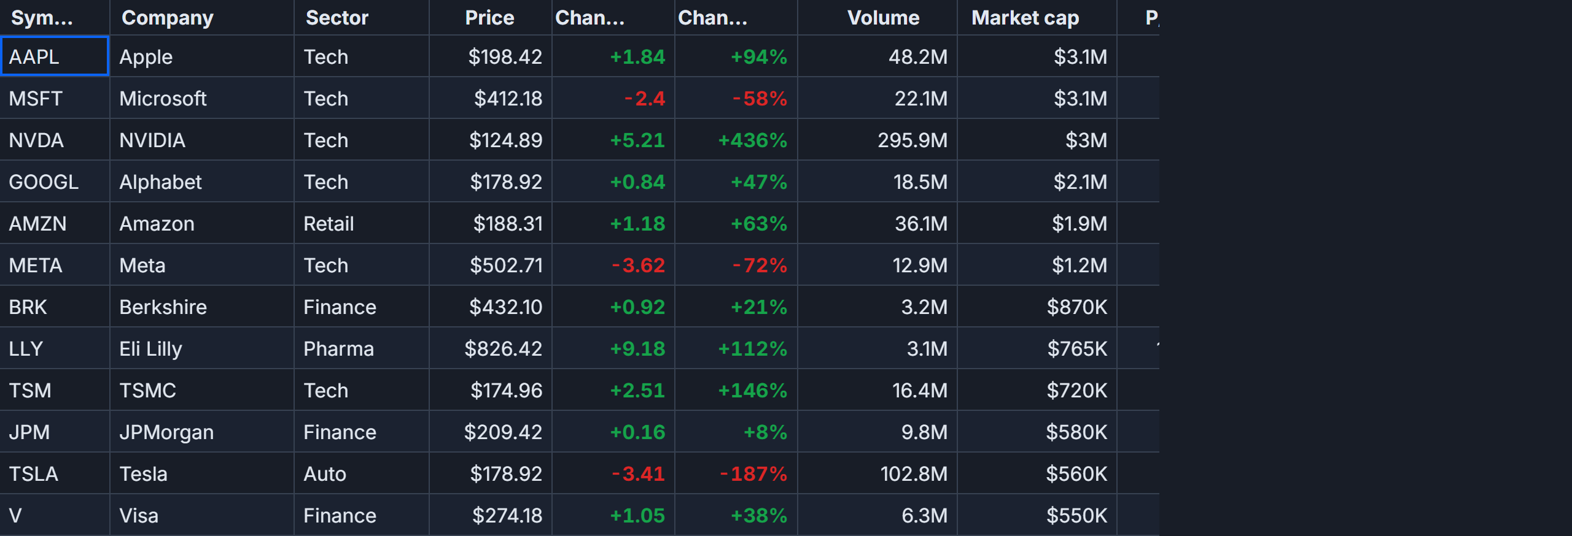Select the TSM symbol cell
This screenshot has height=536, width=1572.
[55, 390]
